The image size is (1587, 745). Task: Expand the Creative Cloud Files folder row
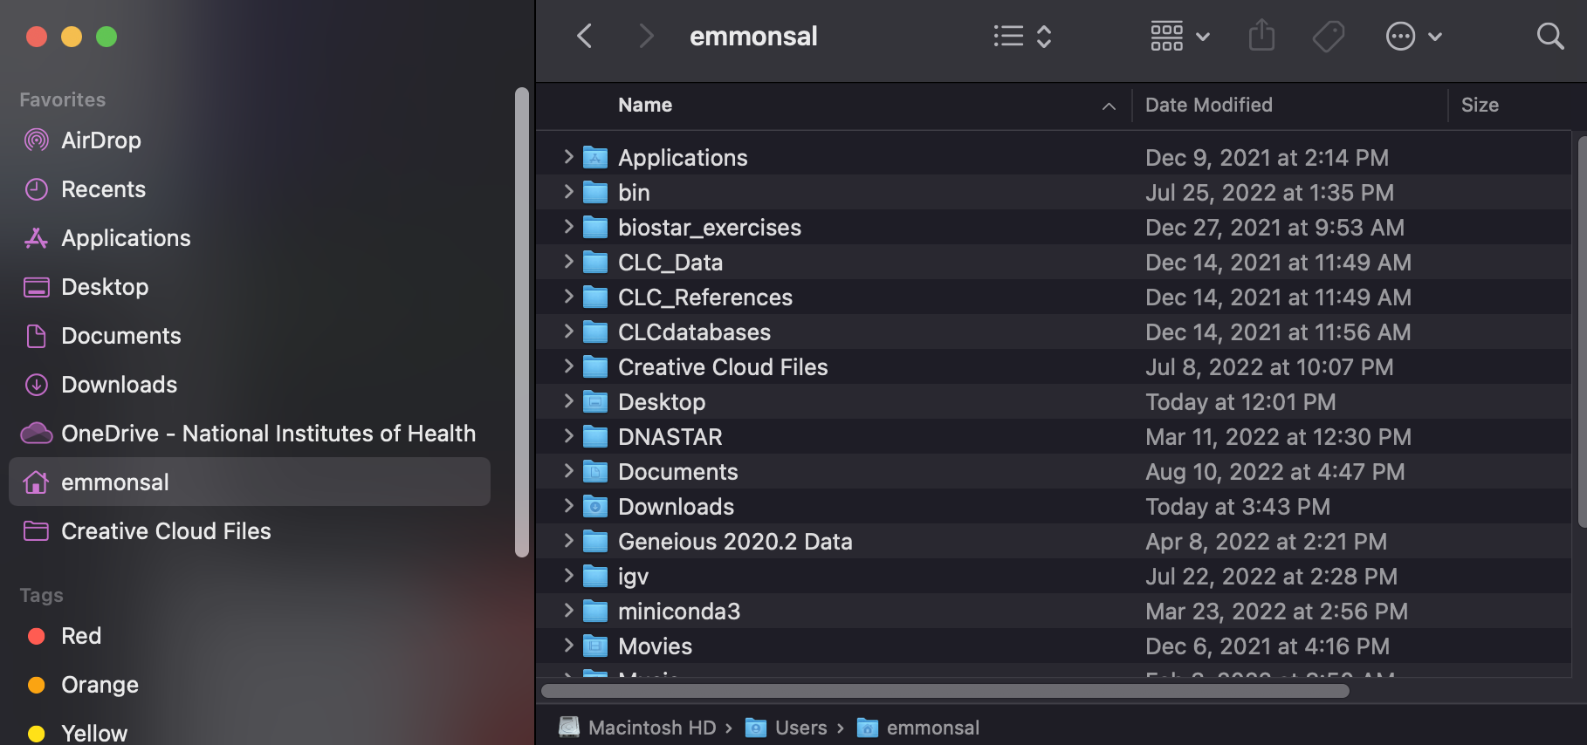(568, 366)
